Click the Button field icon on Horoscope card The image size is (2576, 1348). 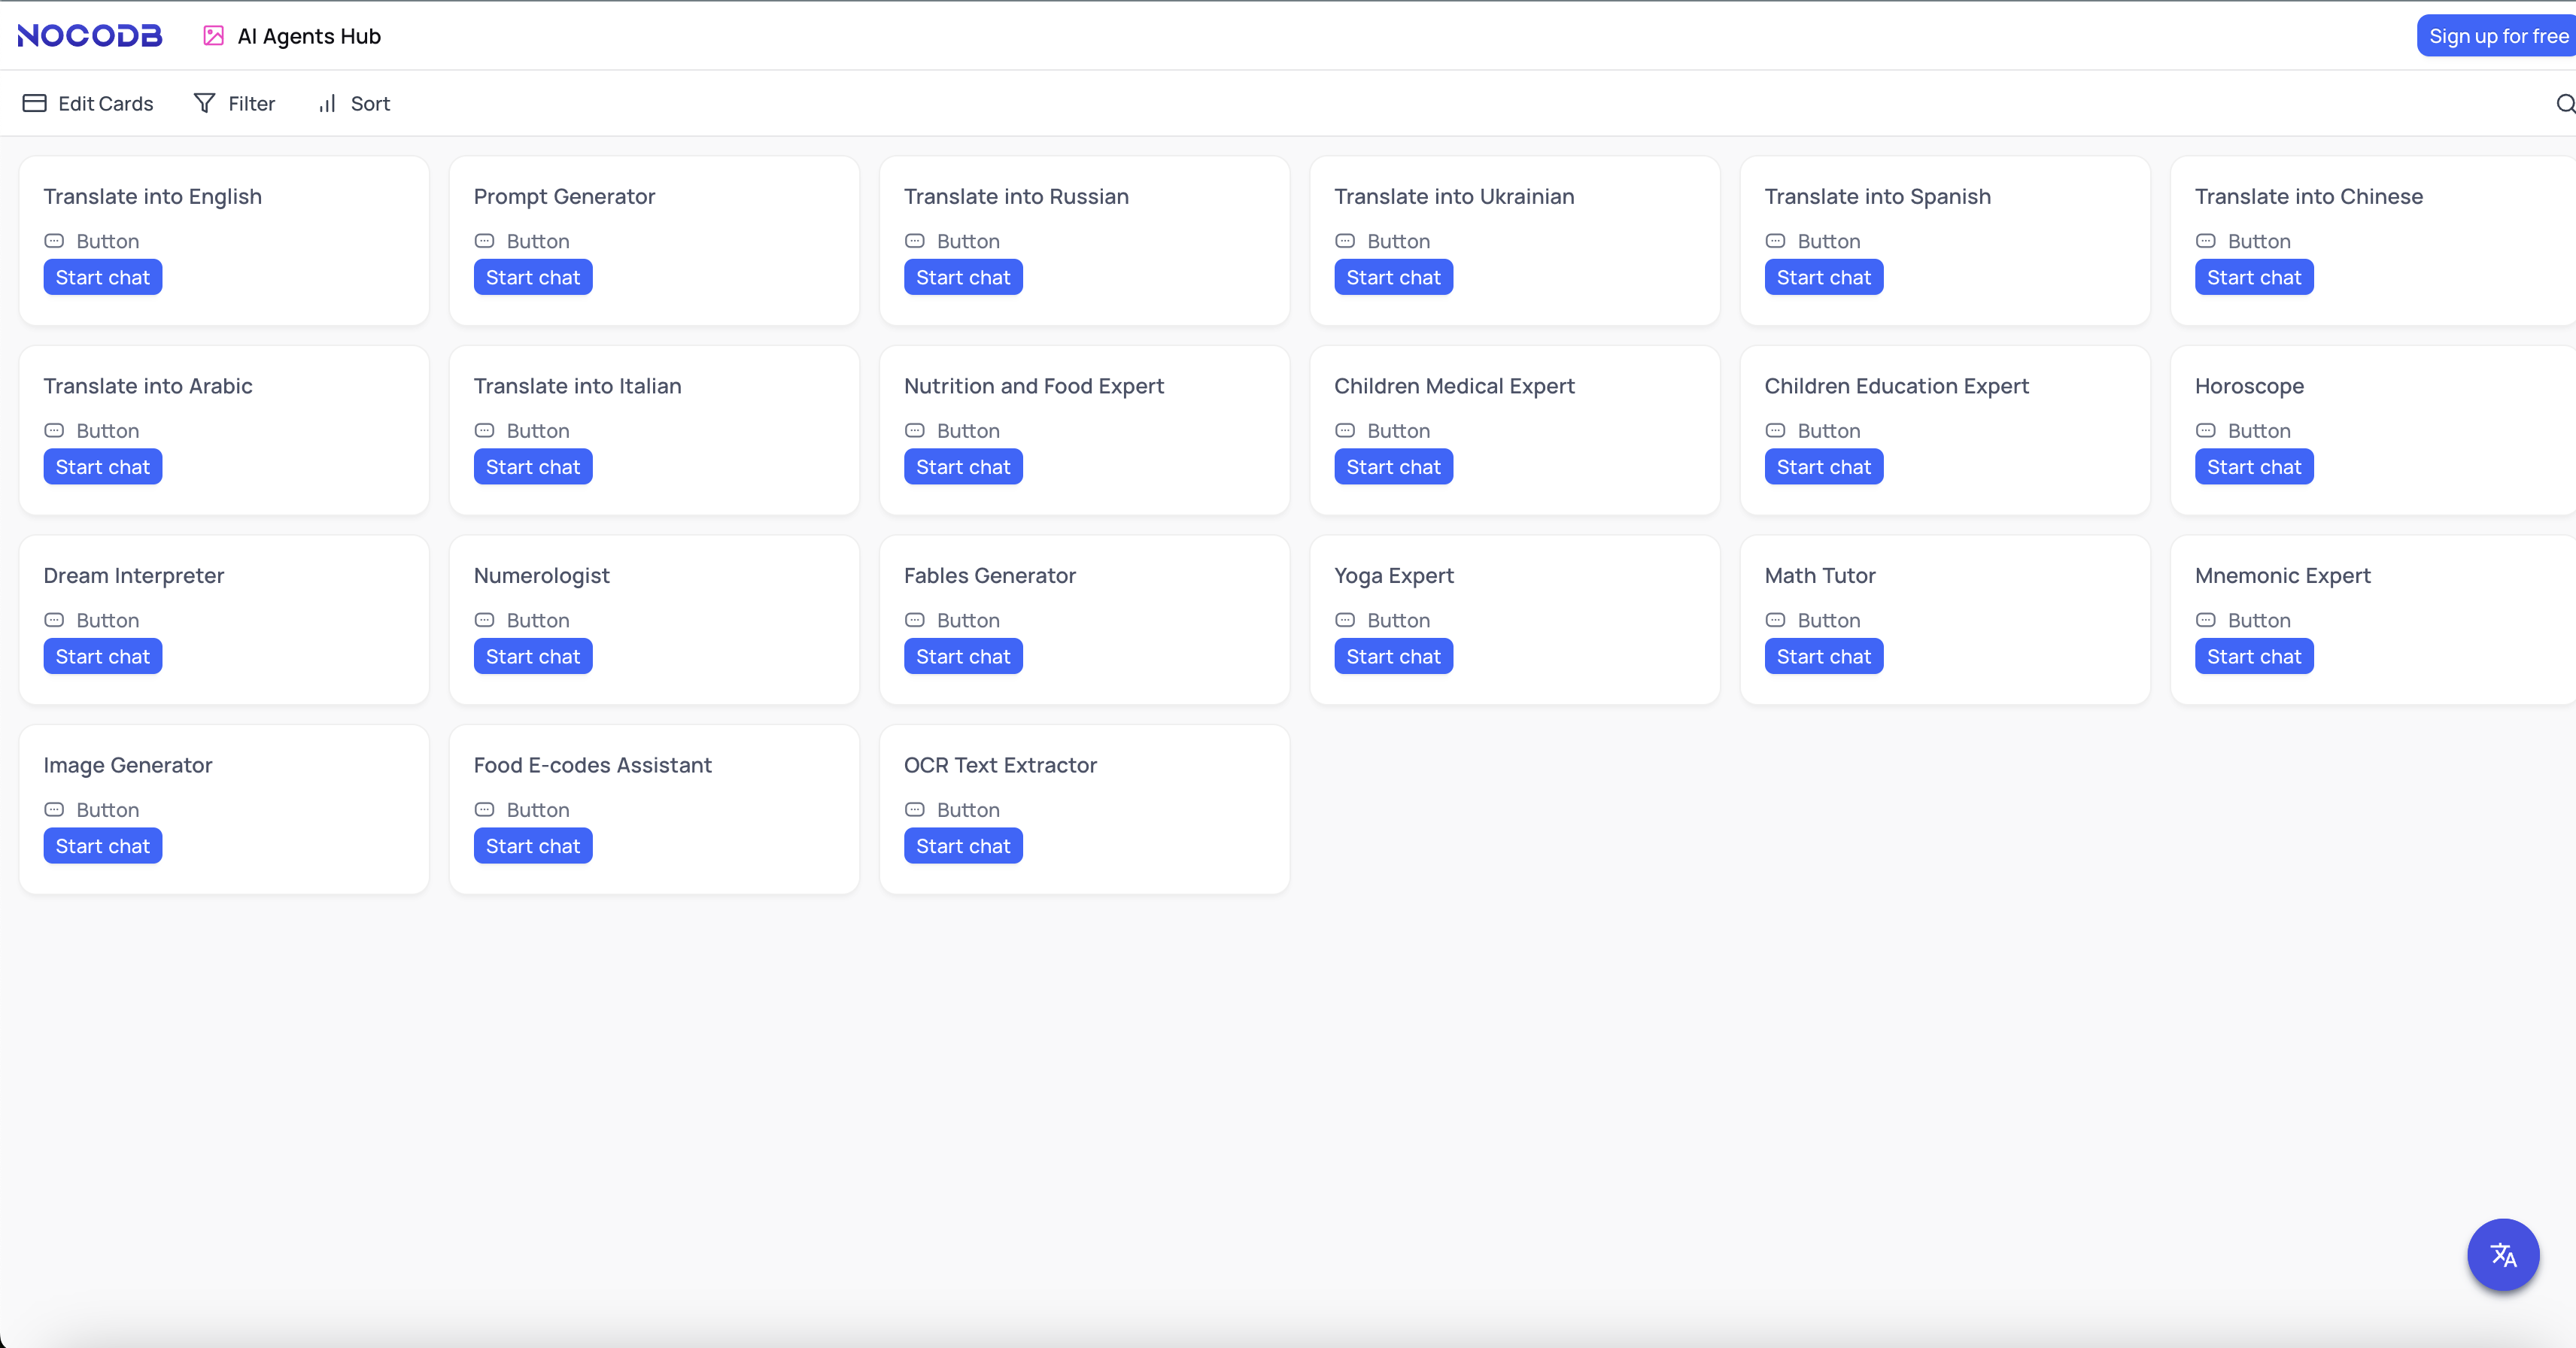coord(2205,431)
